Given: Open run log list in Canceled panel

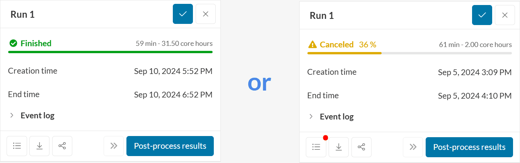Looking at the screenshot, I should pos(316,147).
